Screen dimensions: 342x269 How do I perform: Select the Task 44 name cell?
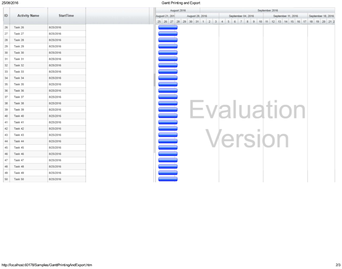tap(29, 141)
